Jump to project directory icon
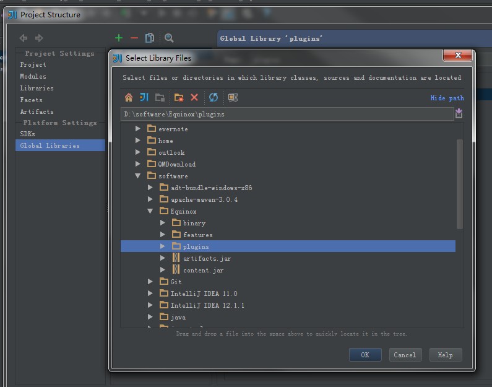Viewport: 492px width, 387px height. click(144, 98)
